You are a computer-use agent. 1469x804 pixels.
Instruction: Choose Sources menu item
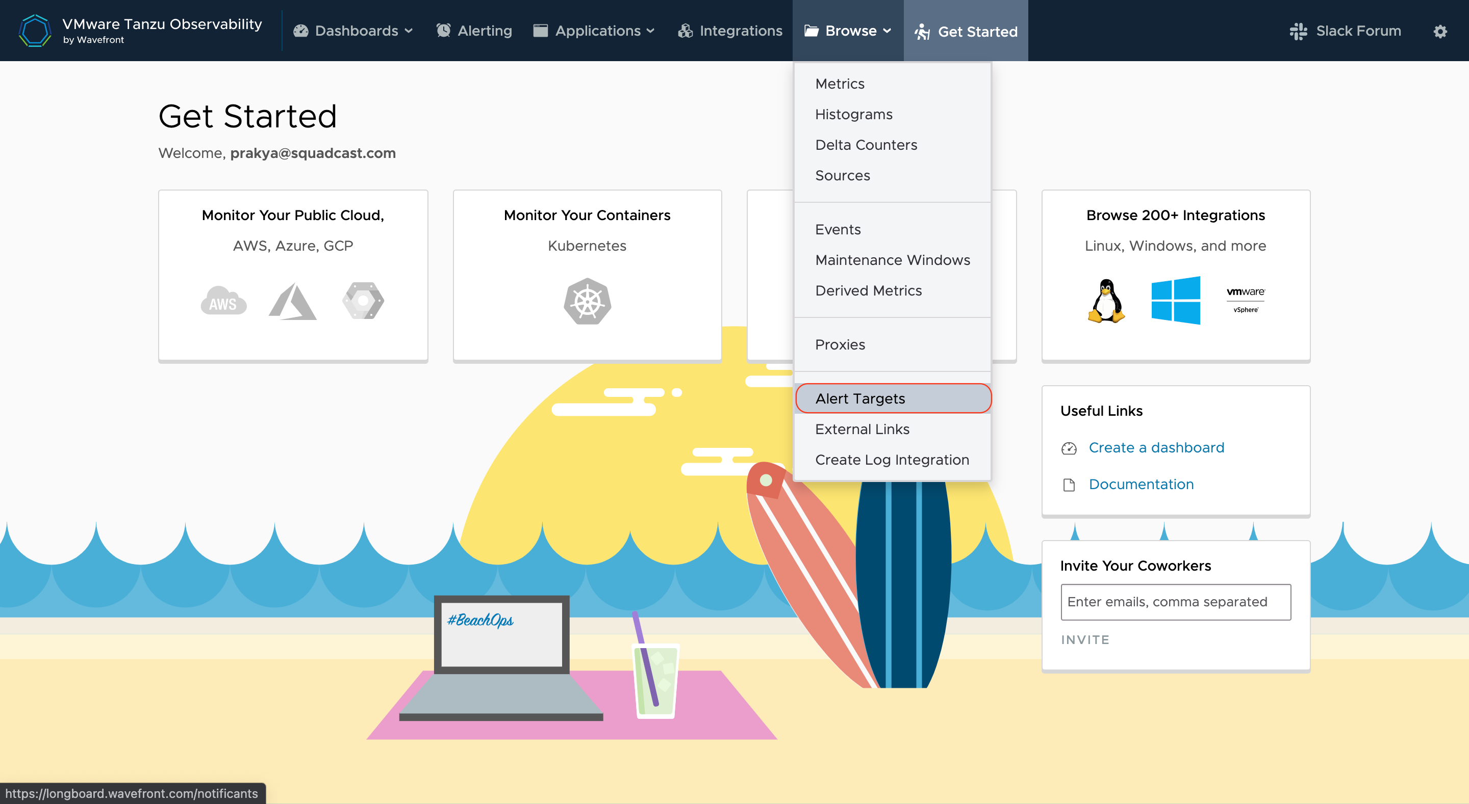click(893, 175)
